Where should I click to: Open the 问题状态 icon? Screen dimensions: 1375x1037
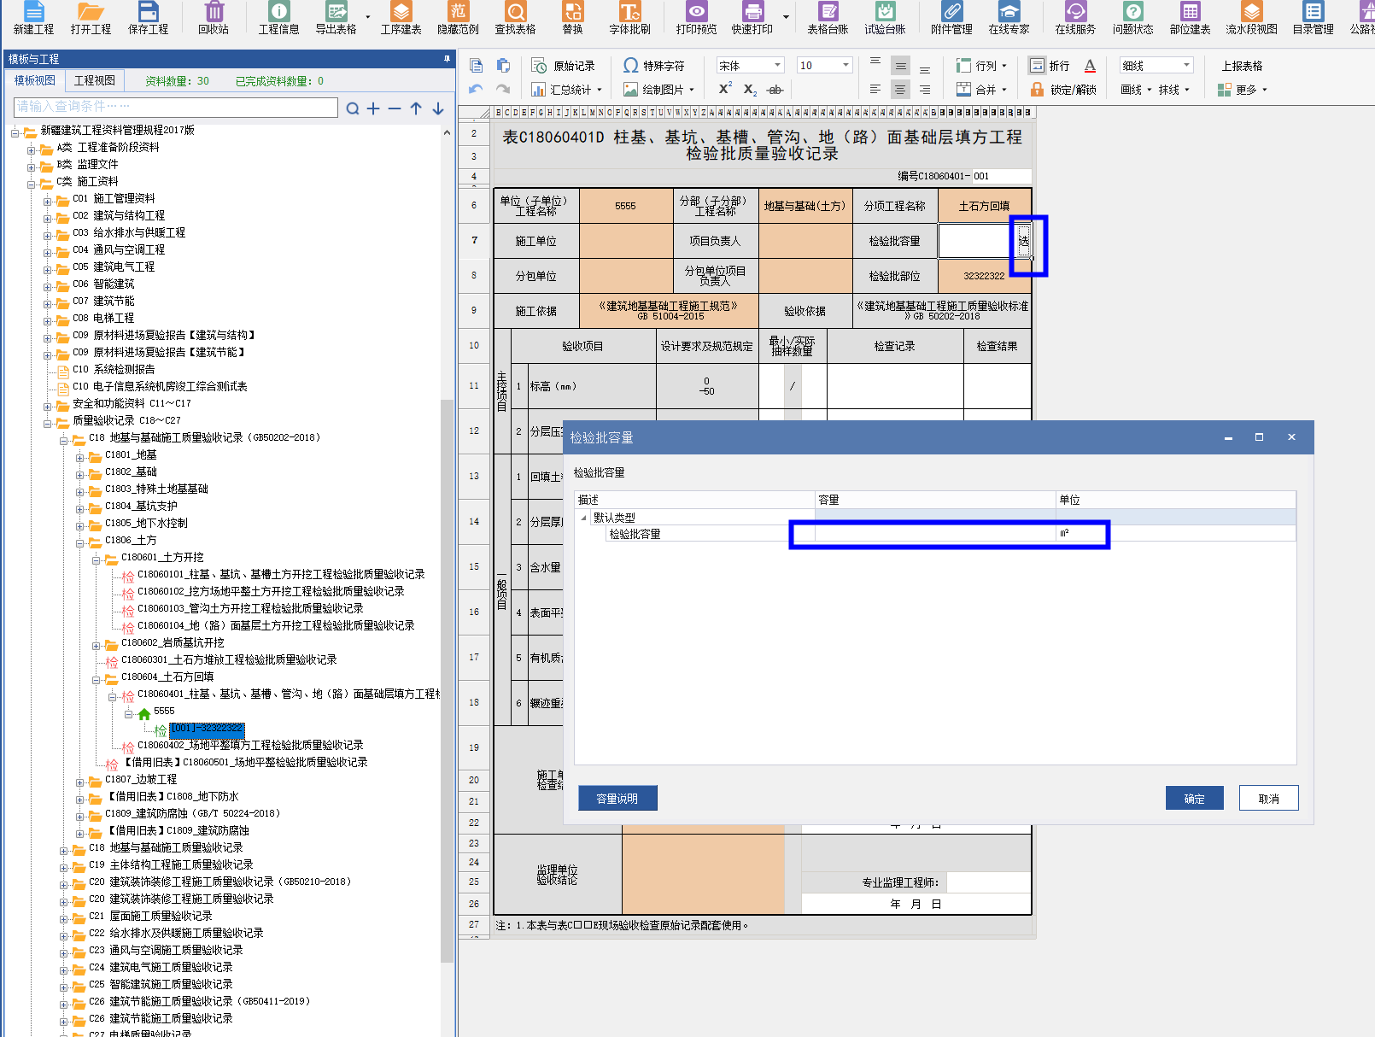click(1132, 18)
